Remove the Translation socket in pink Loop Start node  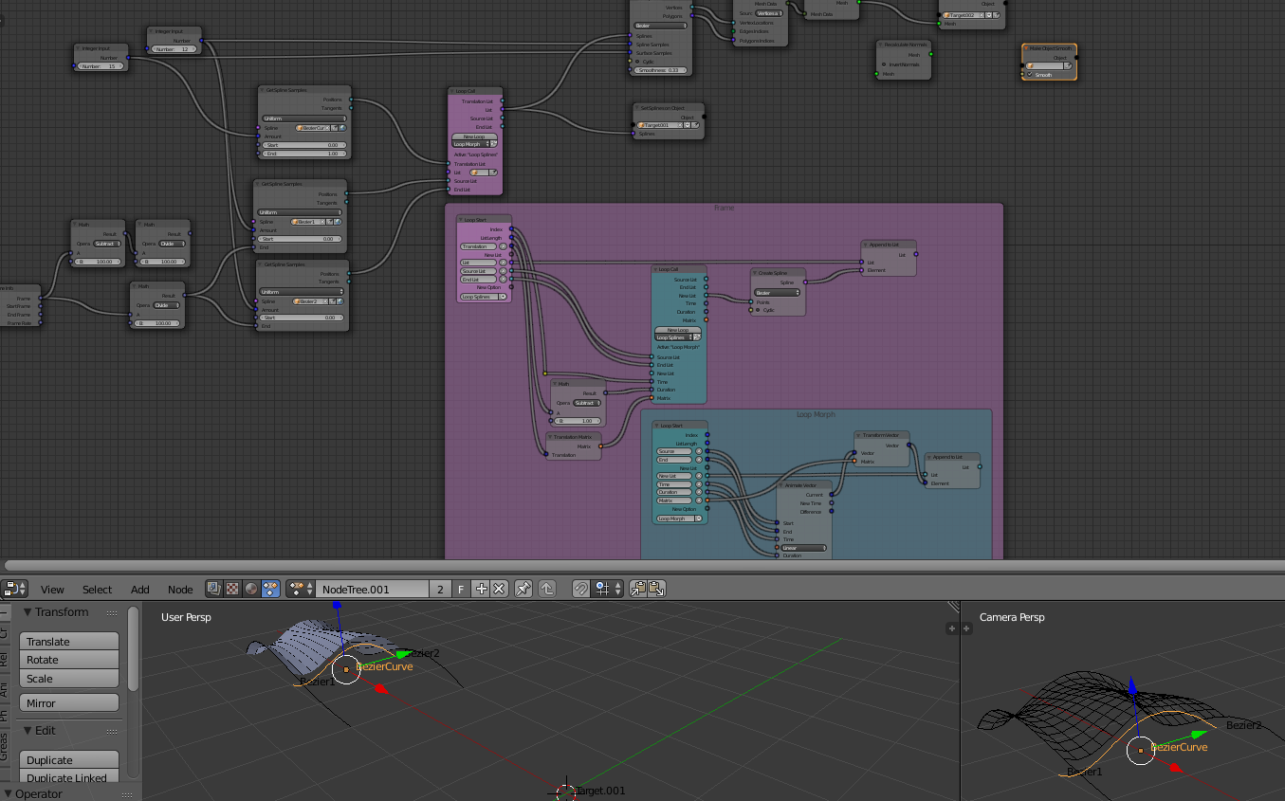[503, 246]
